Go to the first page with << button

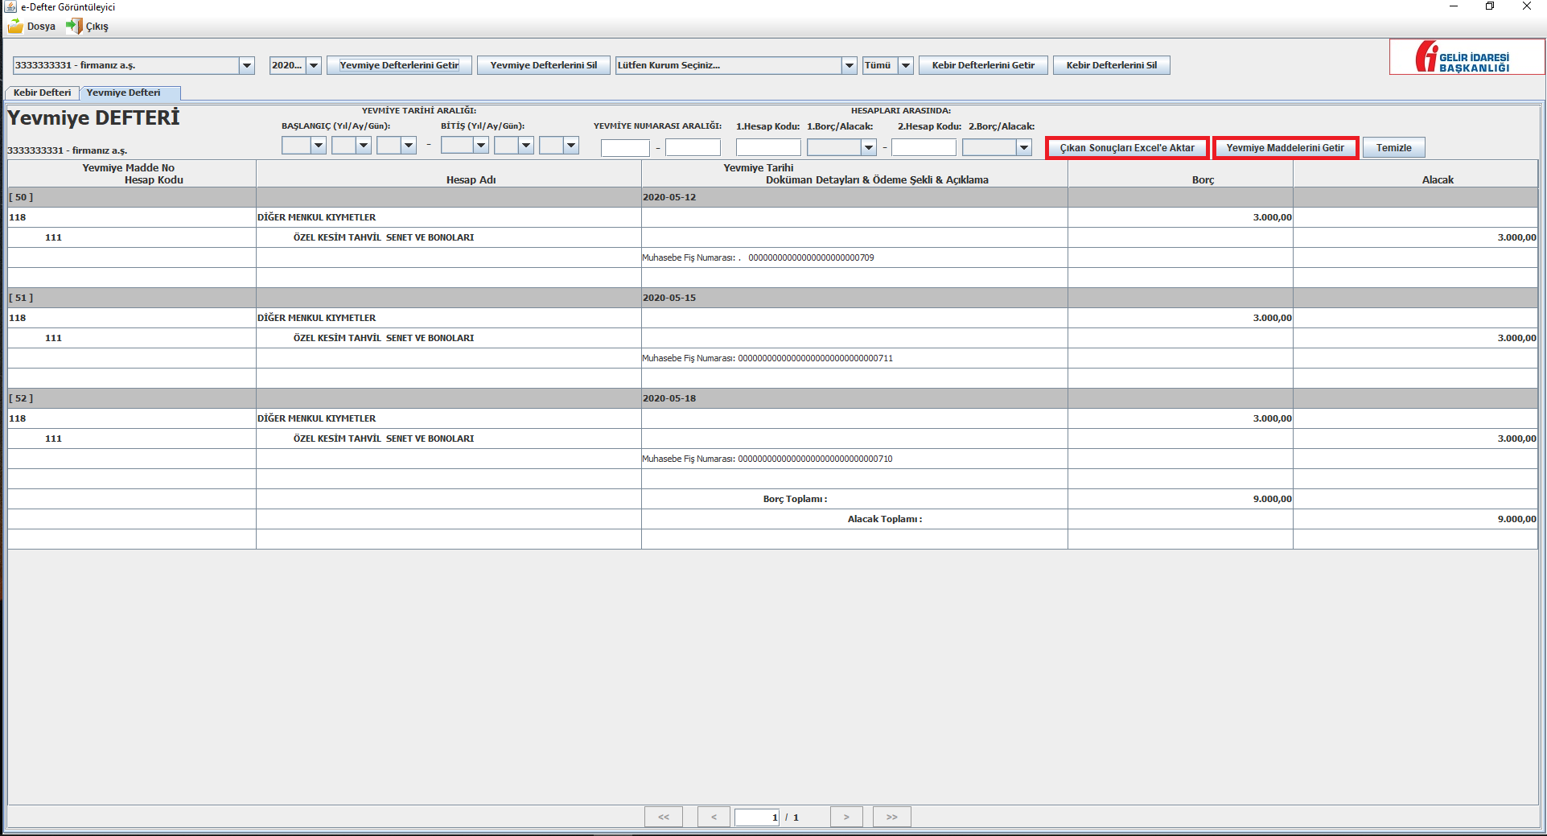[663, 817]
